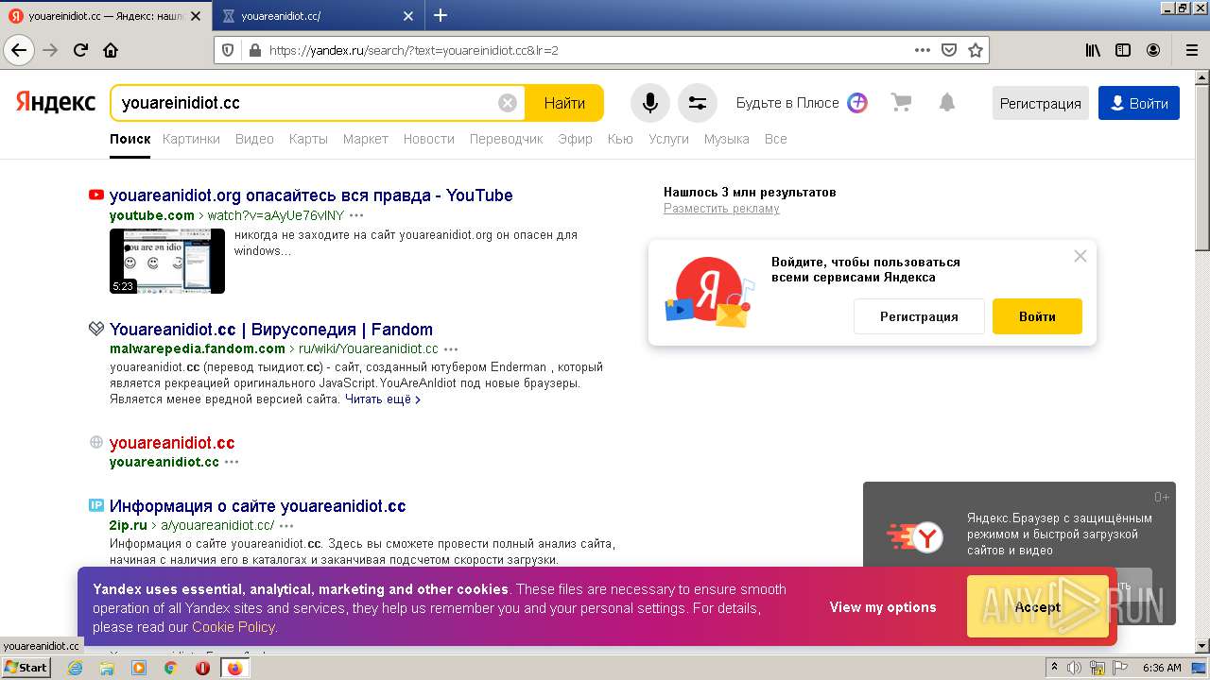Screen dimensions: 1210x680
Task: Open Yandex shopping cart icon
Action: 901,102
